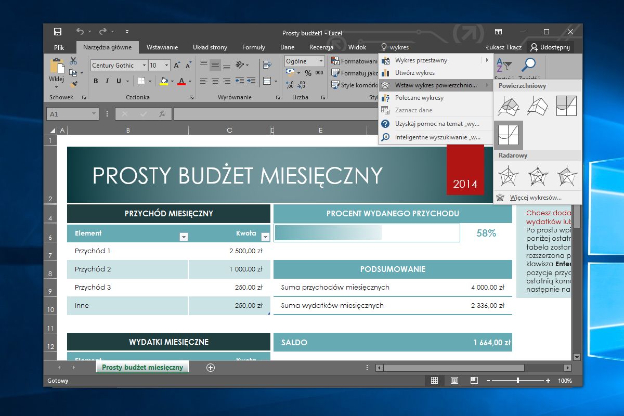Viewport: 624px width, 416px height.
Task: Toggle Bold formatting
Action: (96, 81)
